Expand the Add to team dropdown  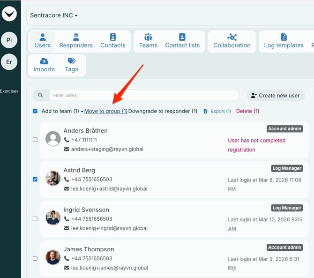click(x=62, y=111)
